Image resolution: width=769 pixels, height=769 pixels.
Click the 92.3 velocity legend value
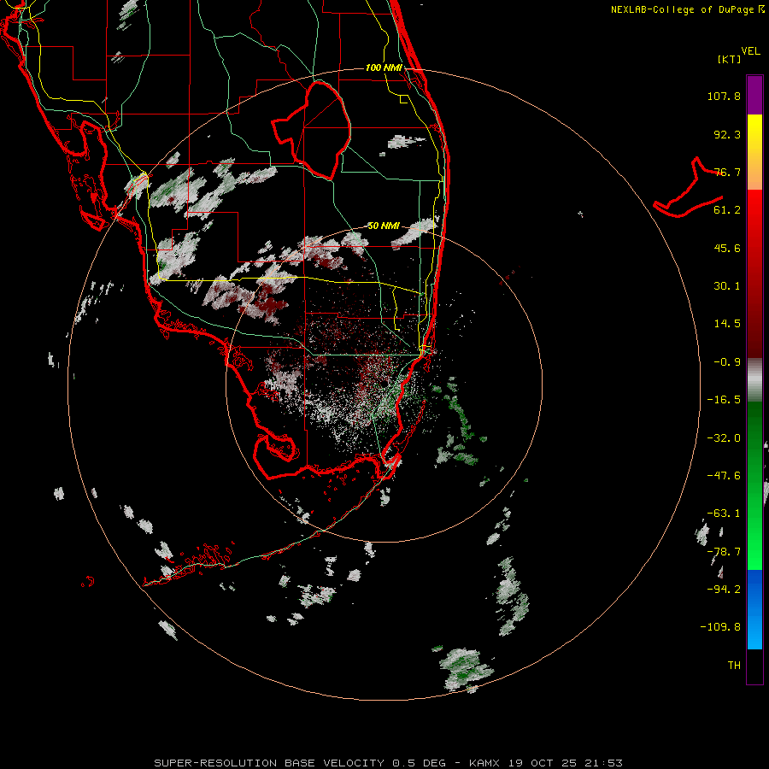[727, 134]
